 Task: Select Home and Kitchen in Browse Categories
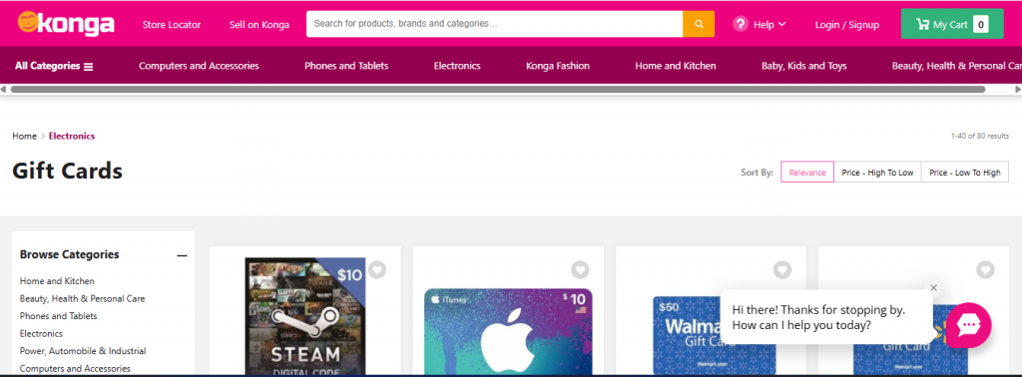[57, 281]
